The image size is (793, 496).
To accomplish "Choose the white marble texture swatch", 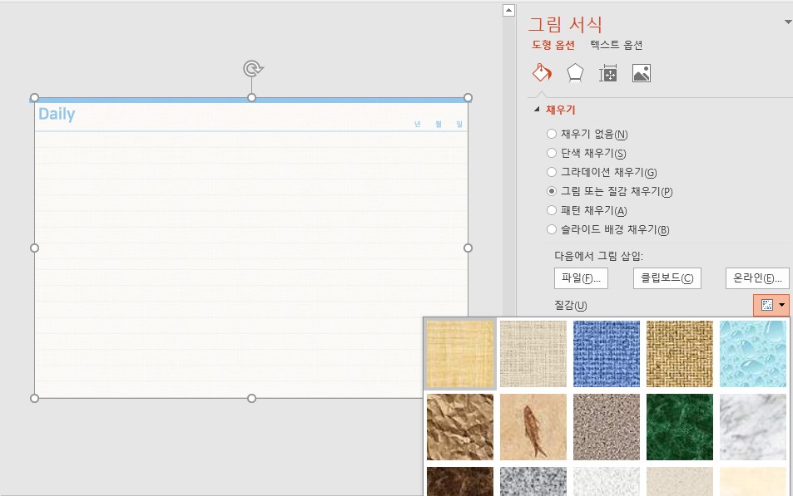I will point(753,427).
